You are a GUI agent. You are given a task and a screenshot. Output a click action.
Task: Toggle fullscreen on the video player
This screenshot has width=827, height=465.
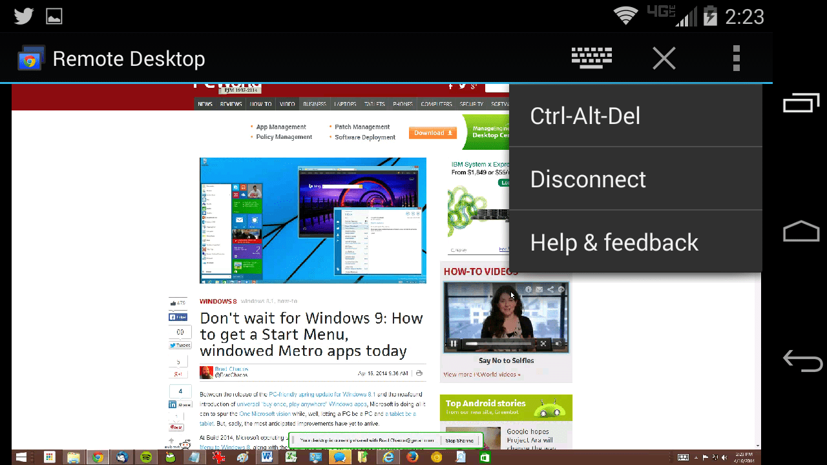[x=543, y=343]
